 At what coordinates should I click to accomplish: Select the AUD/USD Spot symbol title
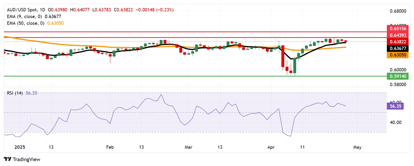pyautogui.click(x=22, y=10)
